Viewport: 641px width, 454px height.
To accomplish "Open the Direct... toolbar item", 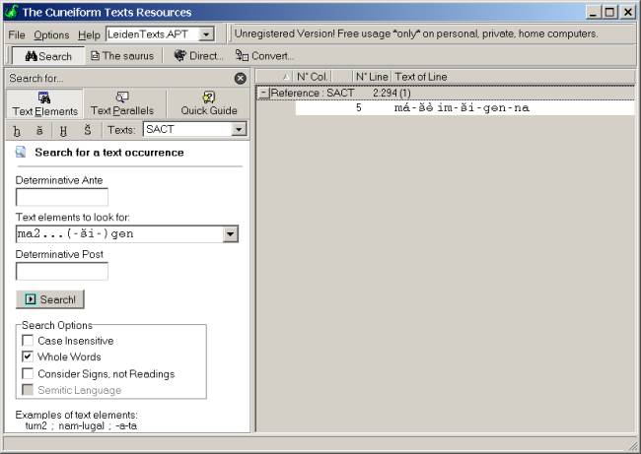I will [198, 56].
